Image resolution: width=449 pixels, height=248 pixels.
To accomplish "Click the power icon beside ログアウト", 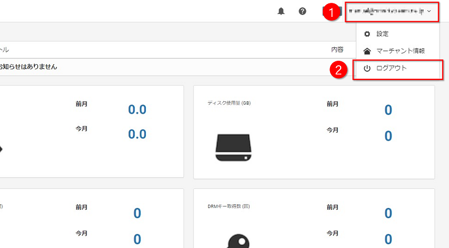I will 367,69.
